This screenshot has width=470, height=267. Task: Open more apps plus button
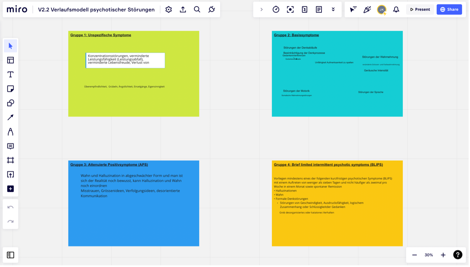tap(10, 189)
